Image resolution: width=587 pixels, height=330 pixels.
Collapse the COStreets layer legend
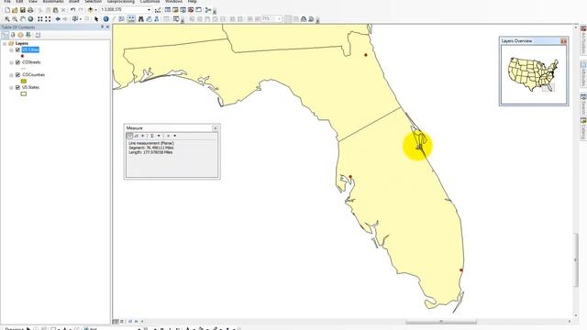(x=11, y=62)
